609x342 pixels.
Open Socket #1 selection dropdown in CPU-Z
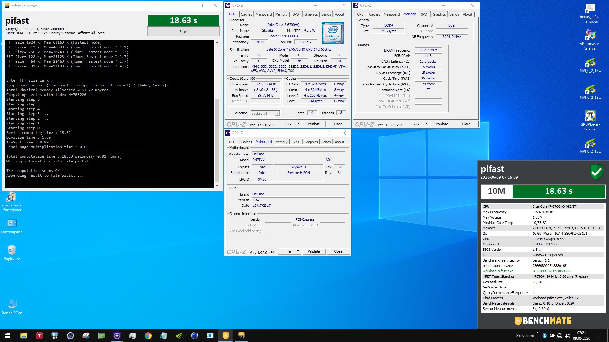(265, 113)
